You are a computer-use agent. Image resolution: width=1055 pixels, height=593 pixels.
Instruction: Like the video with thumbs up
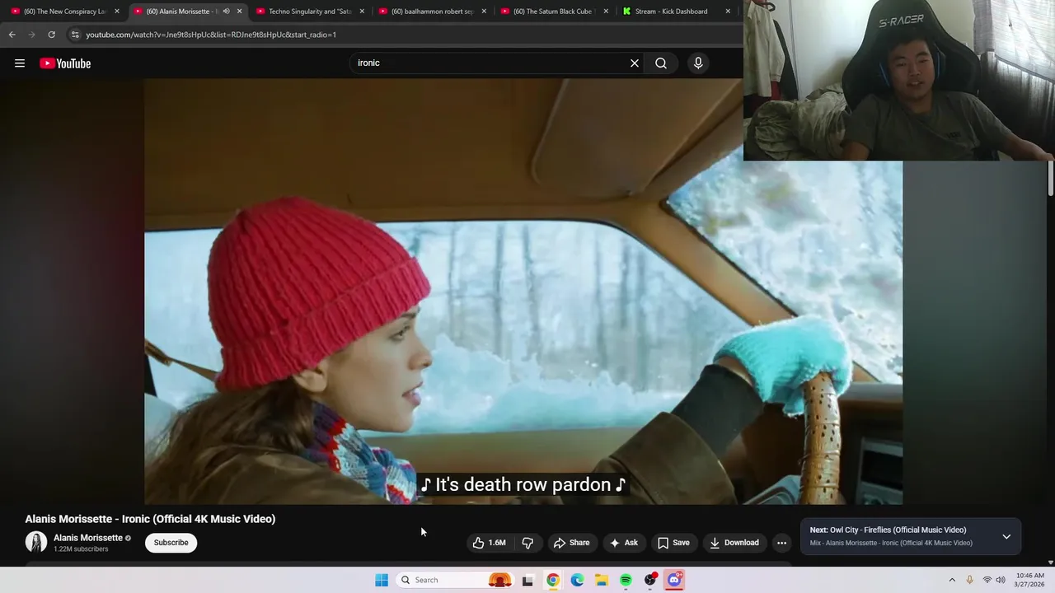click(489, 543)
